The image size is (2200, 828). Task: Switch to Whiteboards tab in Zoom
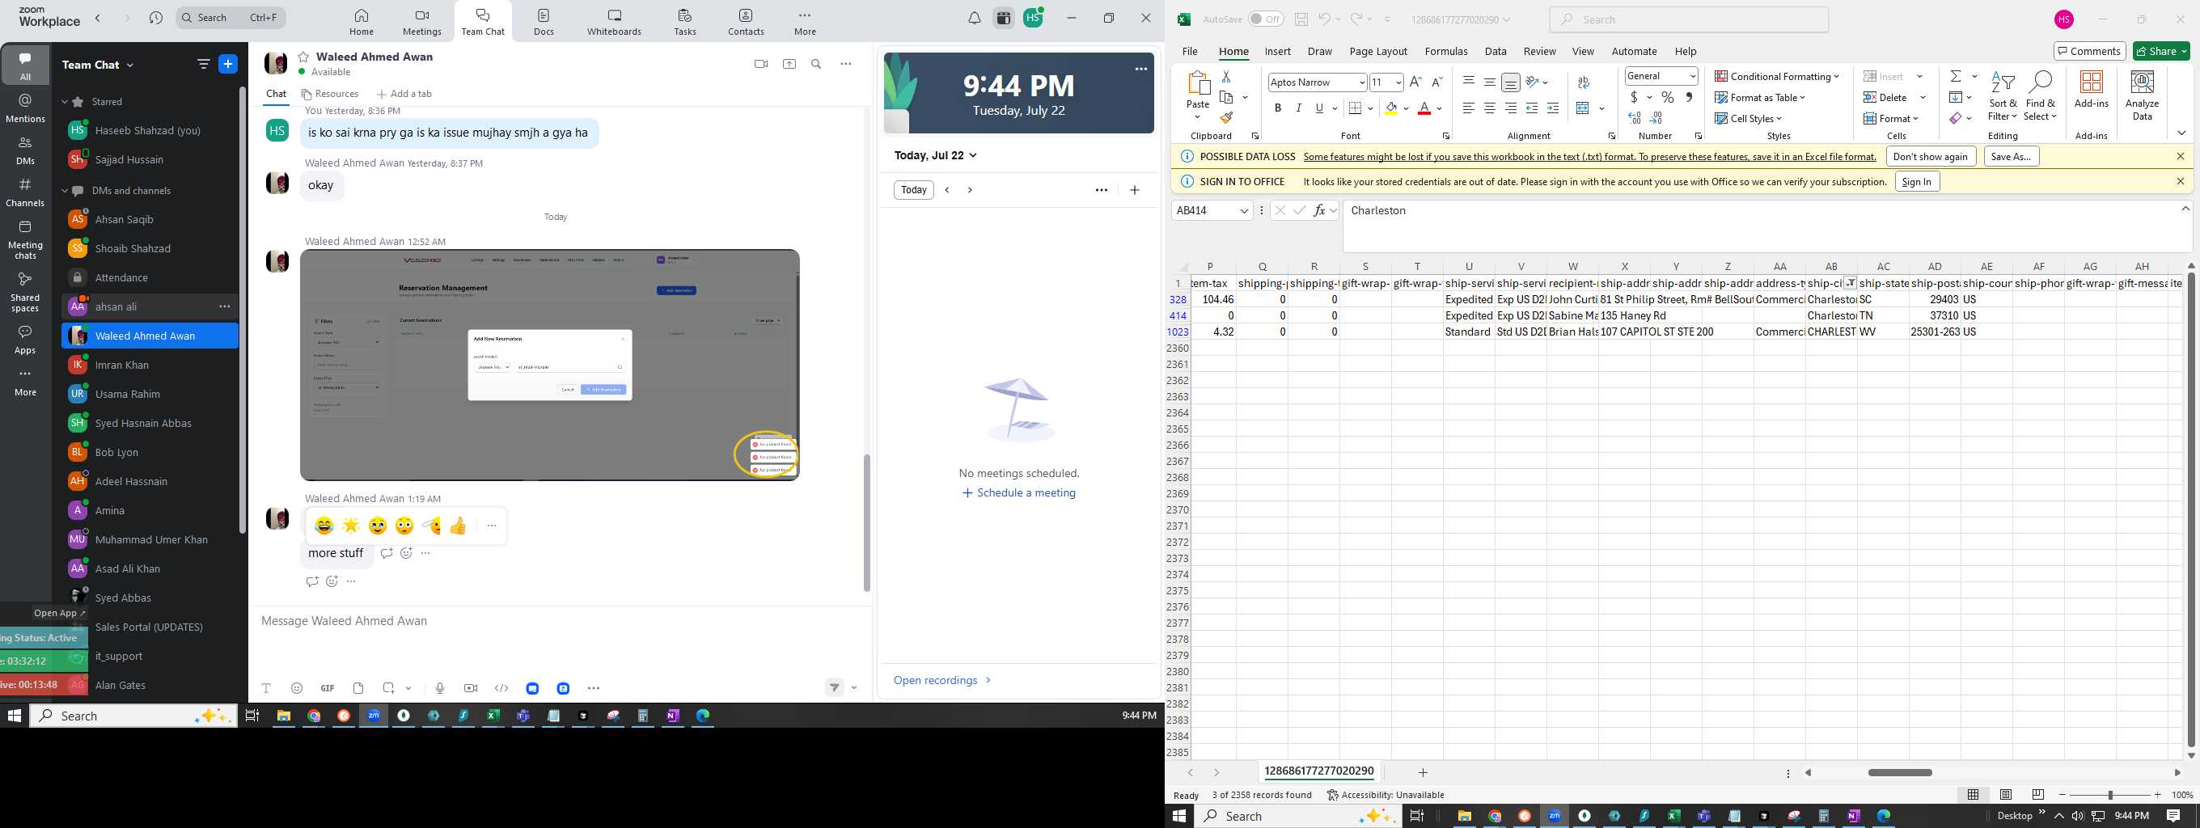coord(614,22)
